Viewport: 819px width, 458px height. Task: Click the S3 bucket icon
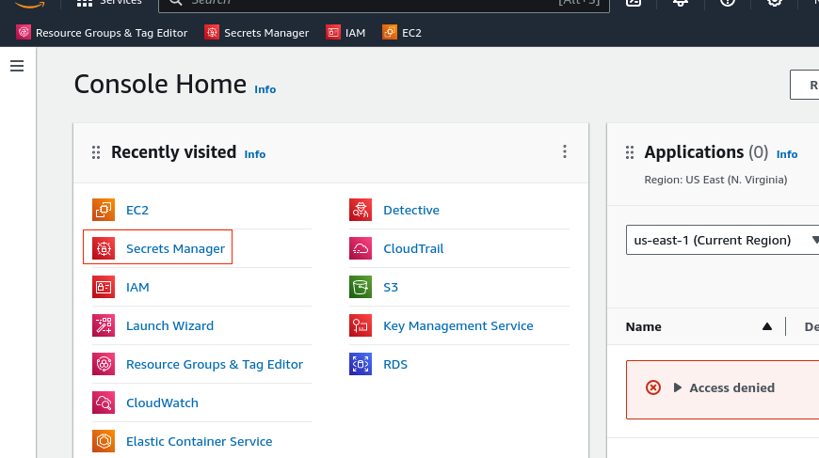click(x=361, y=287)
